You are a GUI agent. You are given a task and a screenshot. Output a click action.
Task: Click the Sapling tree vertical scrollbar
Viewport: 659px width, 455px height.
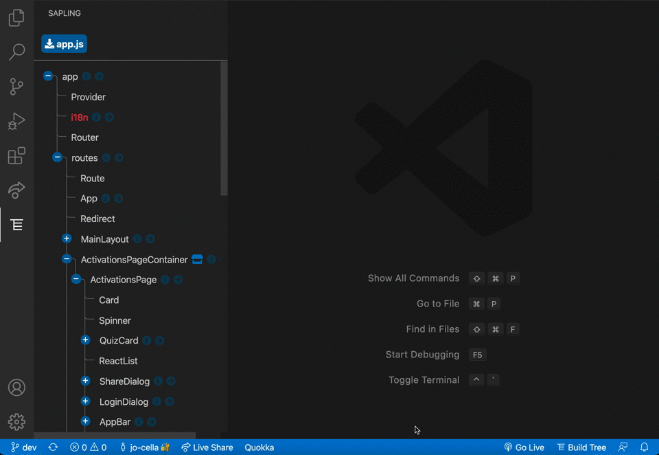(x=224, y=129)
